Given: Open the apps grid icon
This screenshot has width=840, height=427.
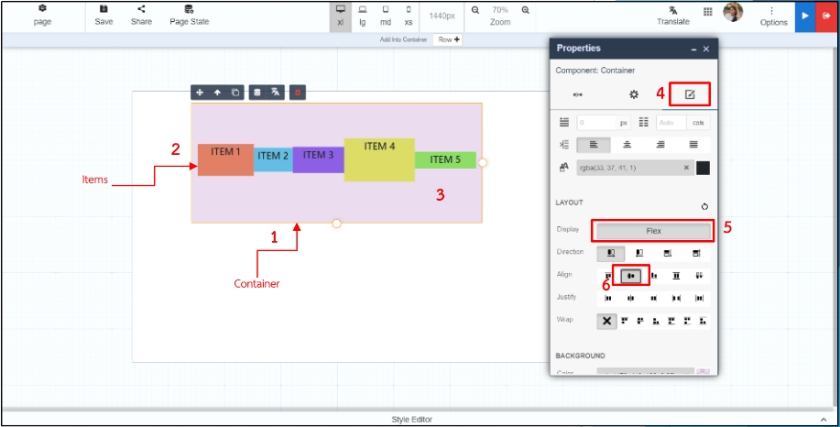Looking at the screenshot, I should (708, 12).
